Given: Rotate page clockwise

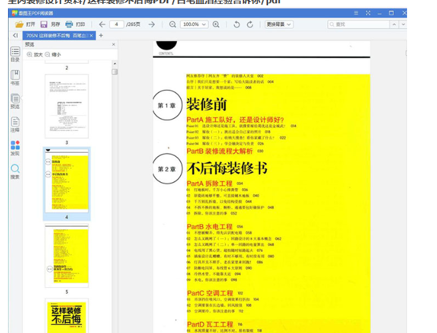Looking at the screenshot, I should click(x=250, y=25).
